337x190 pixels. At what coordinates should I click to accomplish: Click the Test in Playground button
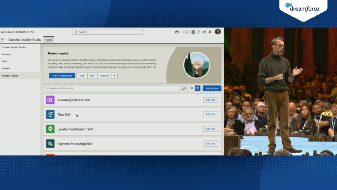click(62, 76)
